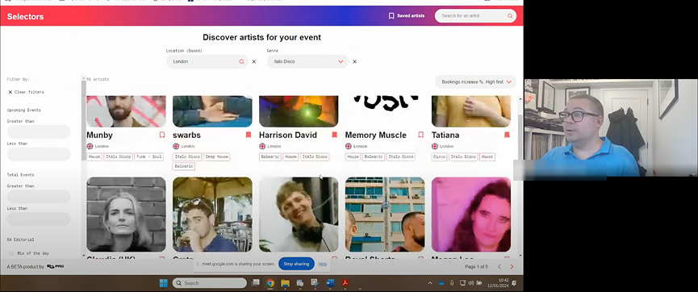Click the 96 artists result count

coord(98,79)
